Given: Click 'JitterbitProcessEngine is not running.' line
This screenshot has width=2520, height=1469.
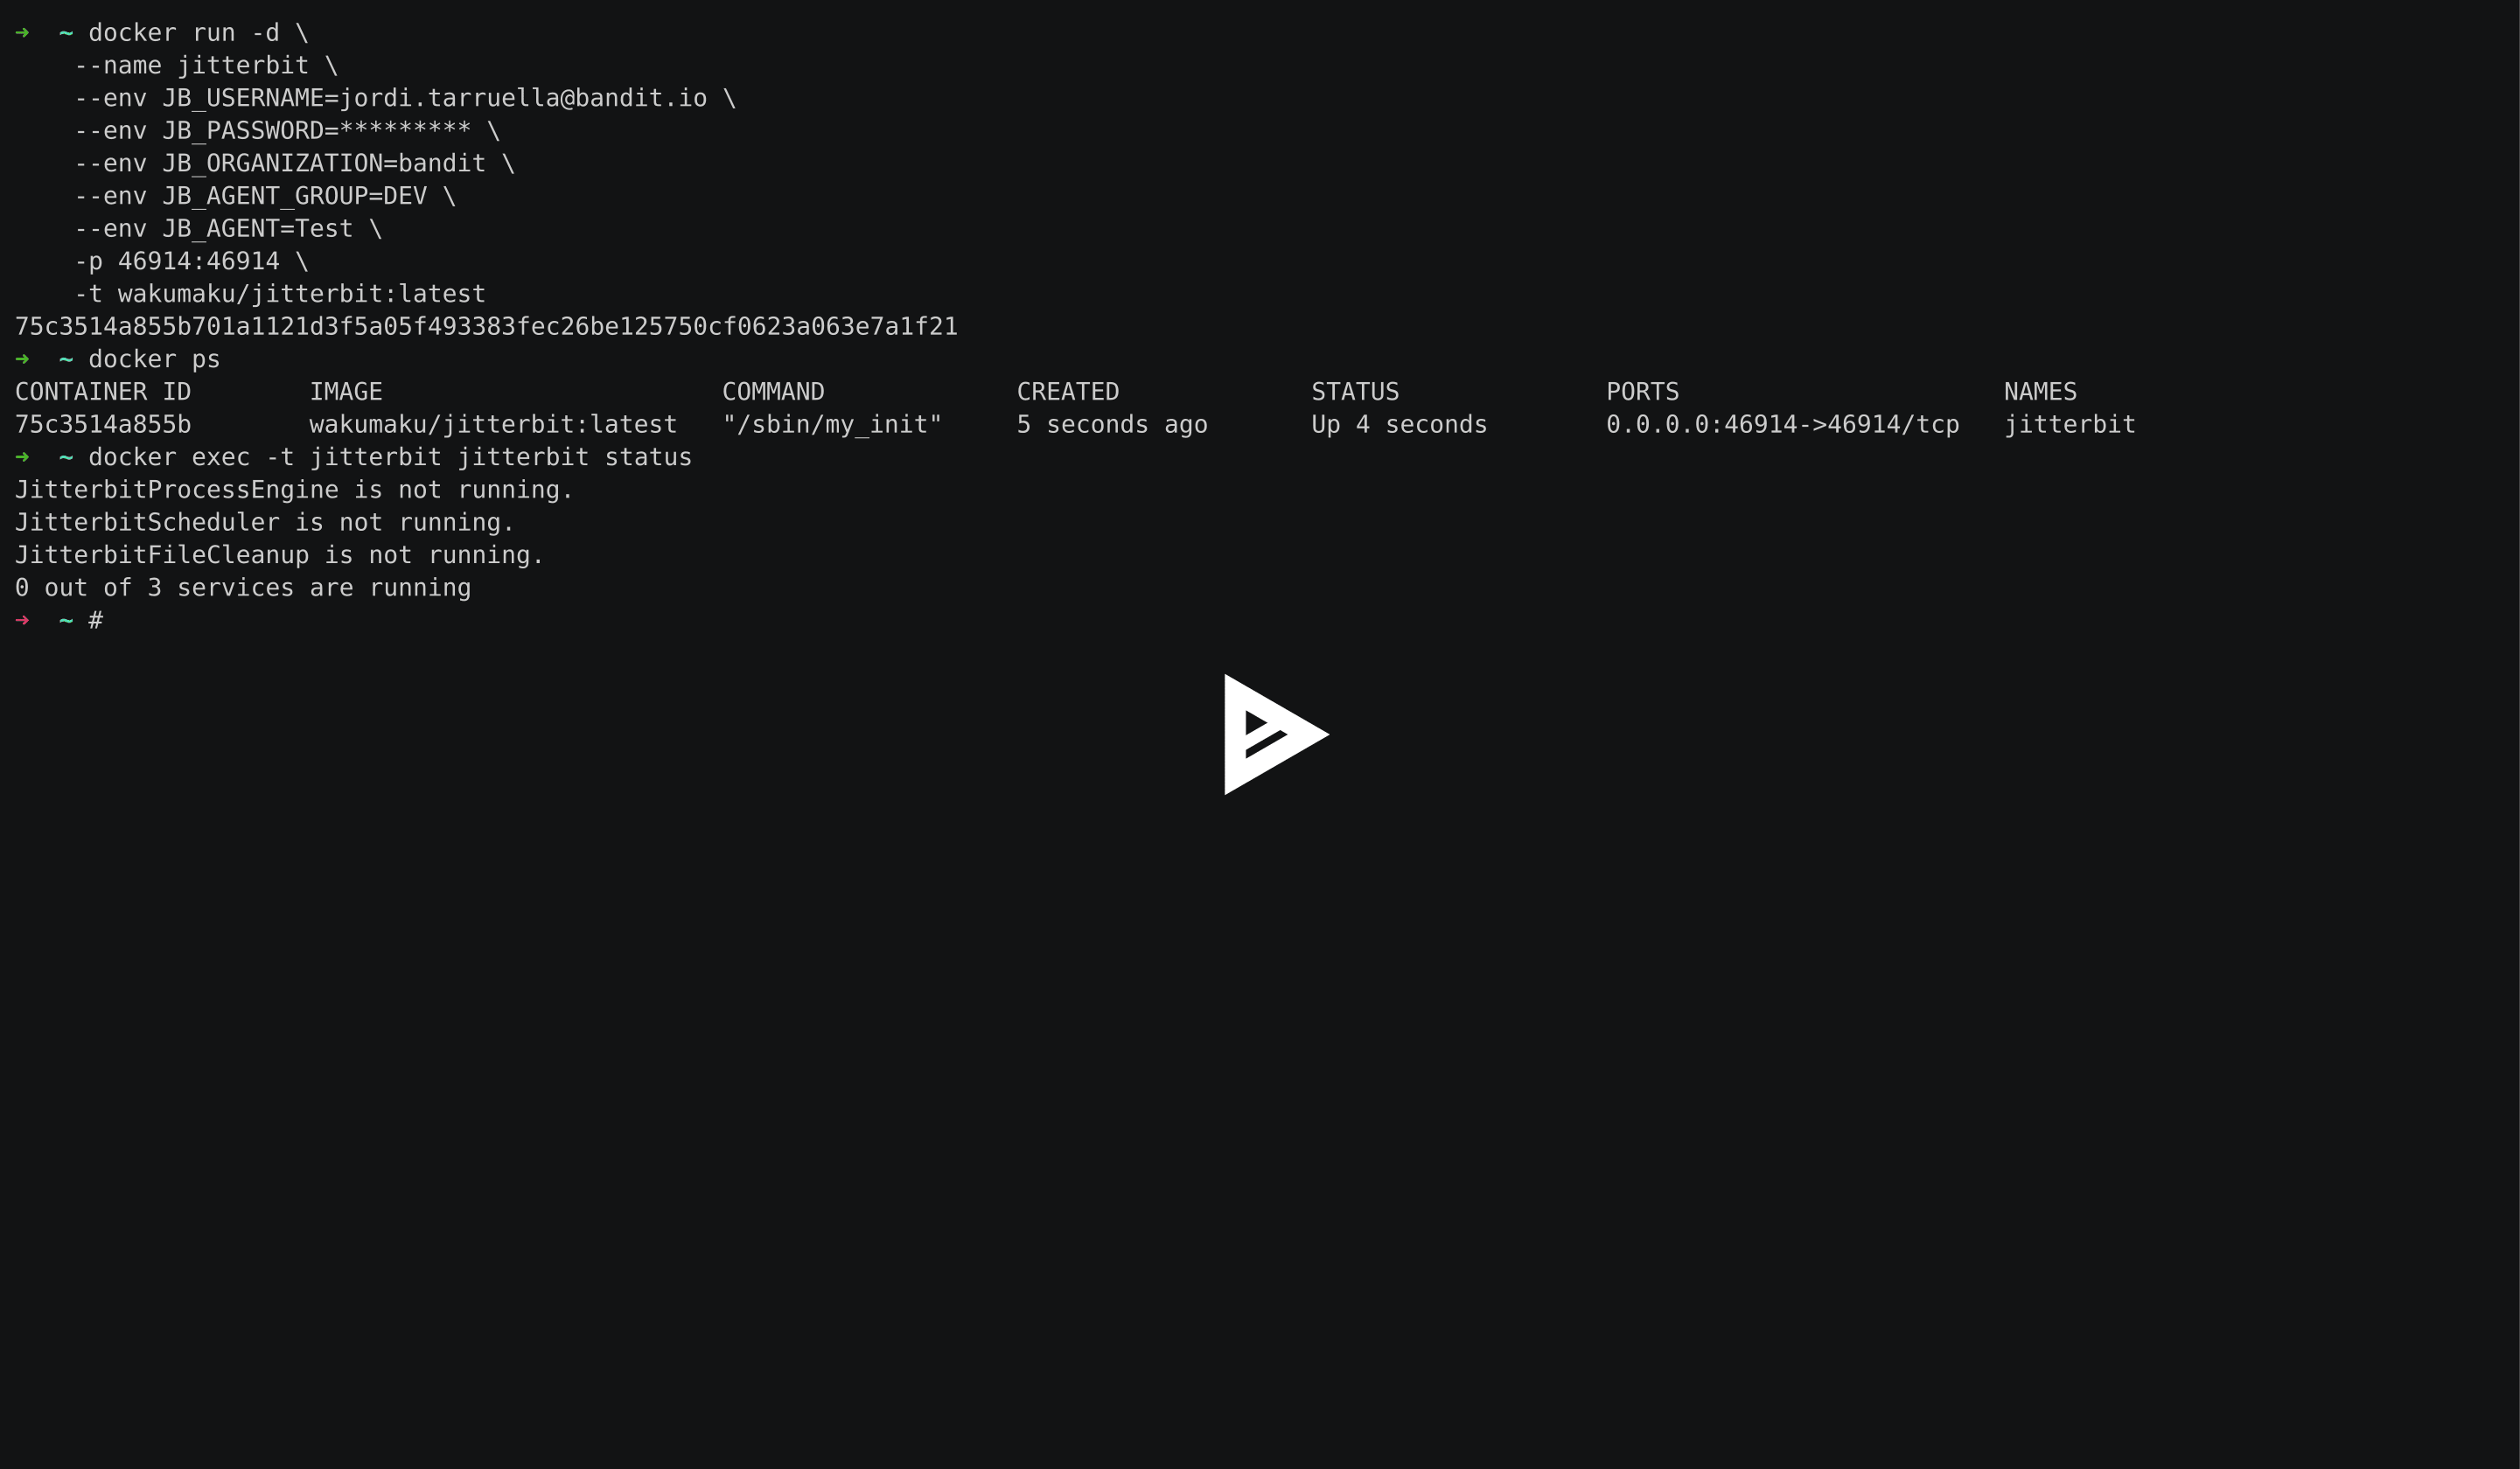Looking at the screenshot, I should click(x=294, y=490).
